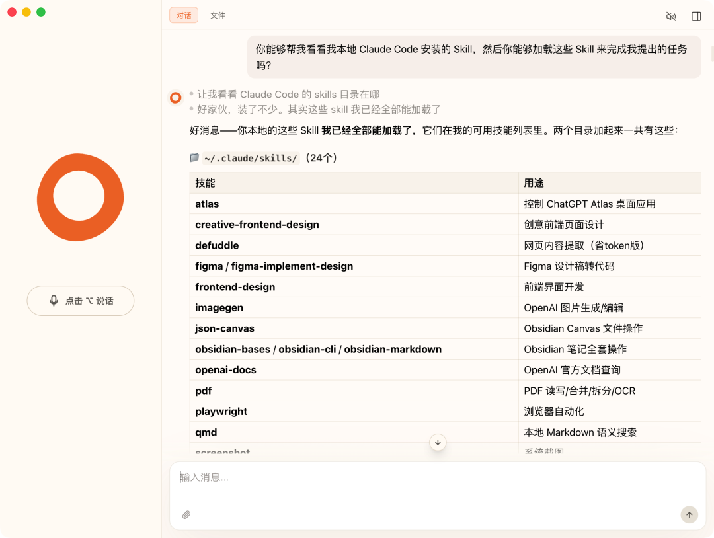Click the assistant's orange avatar icon
714x538 pixels.
click(x=175, y=97)
